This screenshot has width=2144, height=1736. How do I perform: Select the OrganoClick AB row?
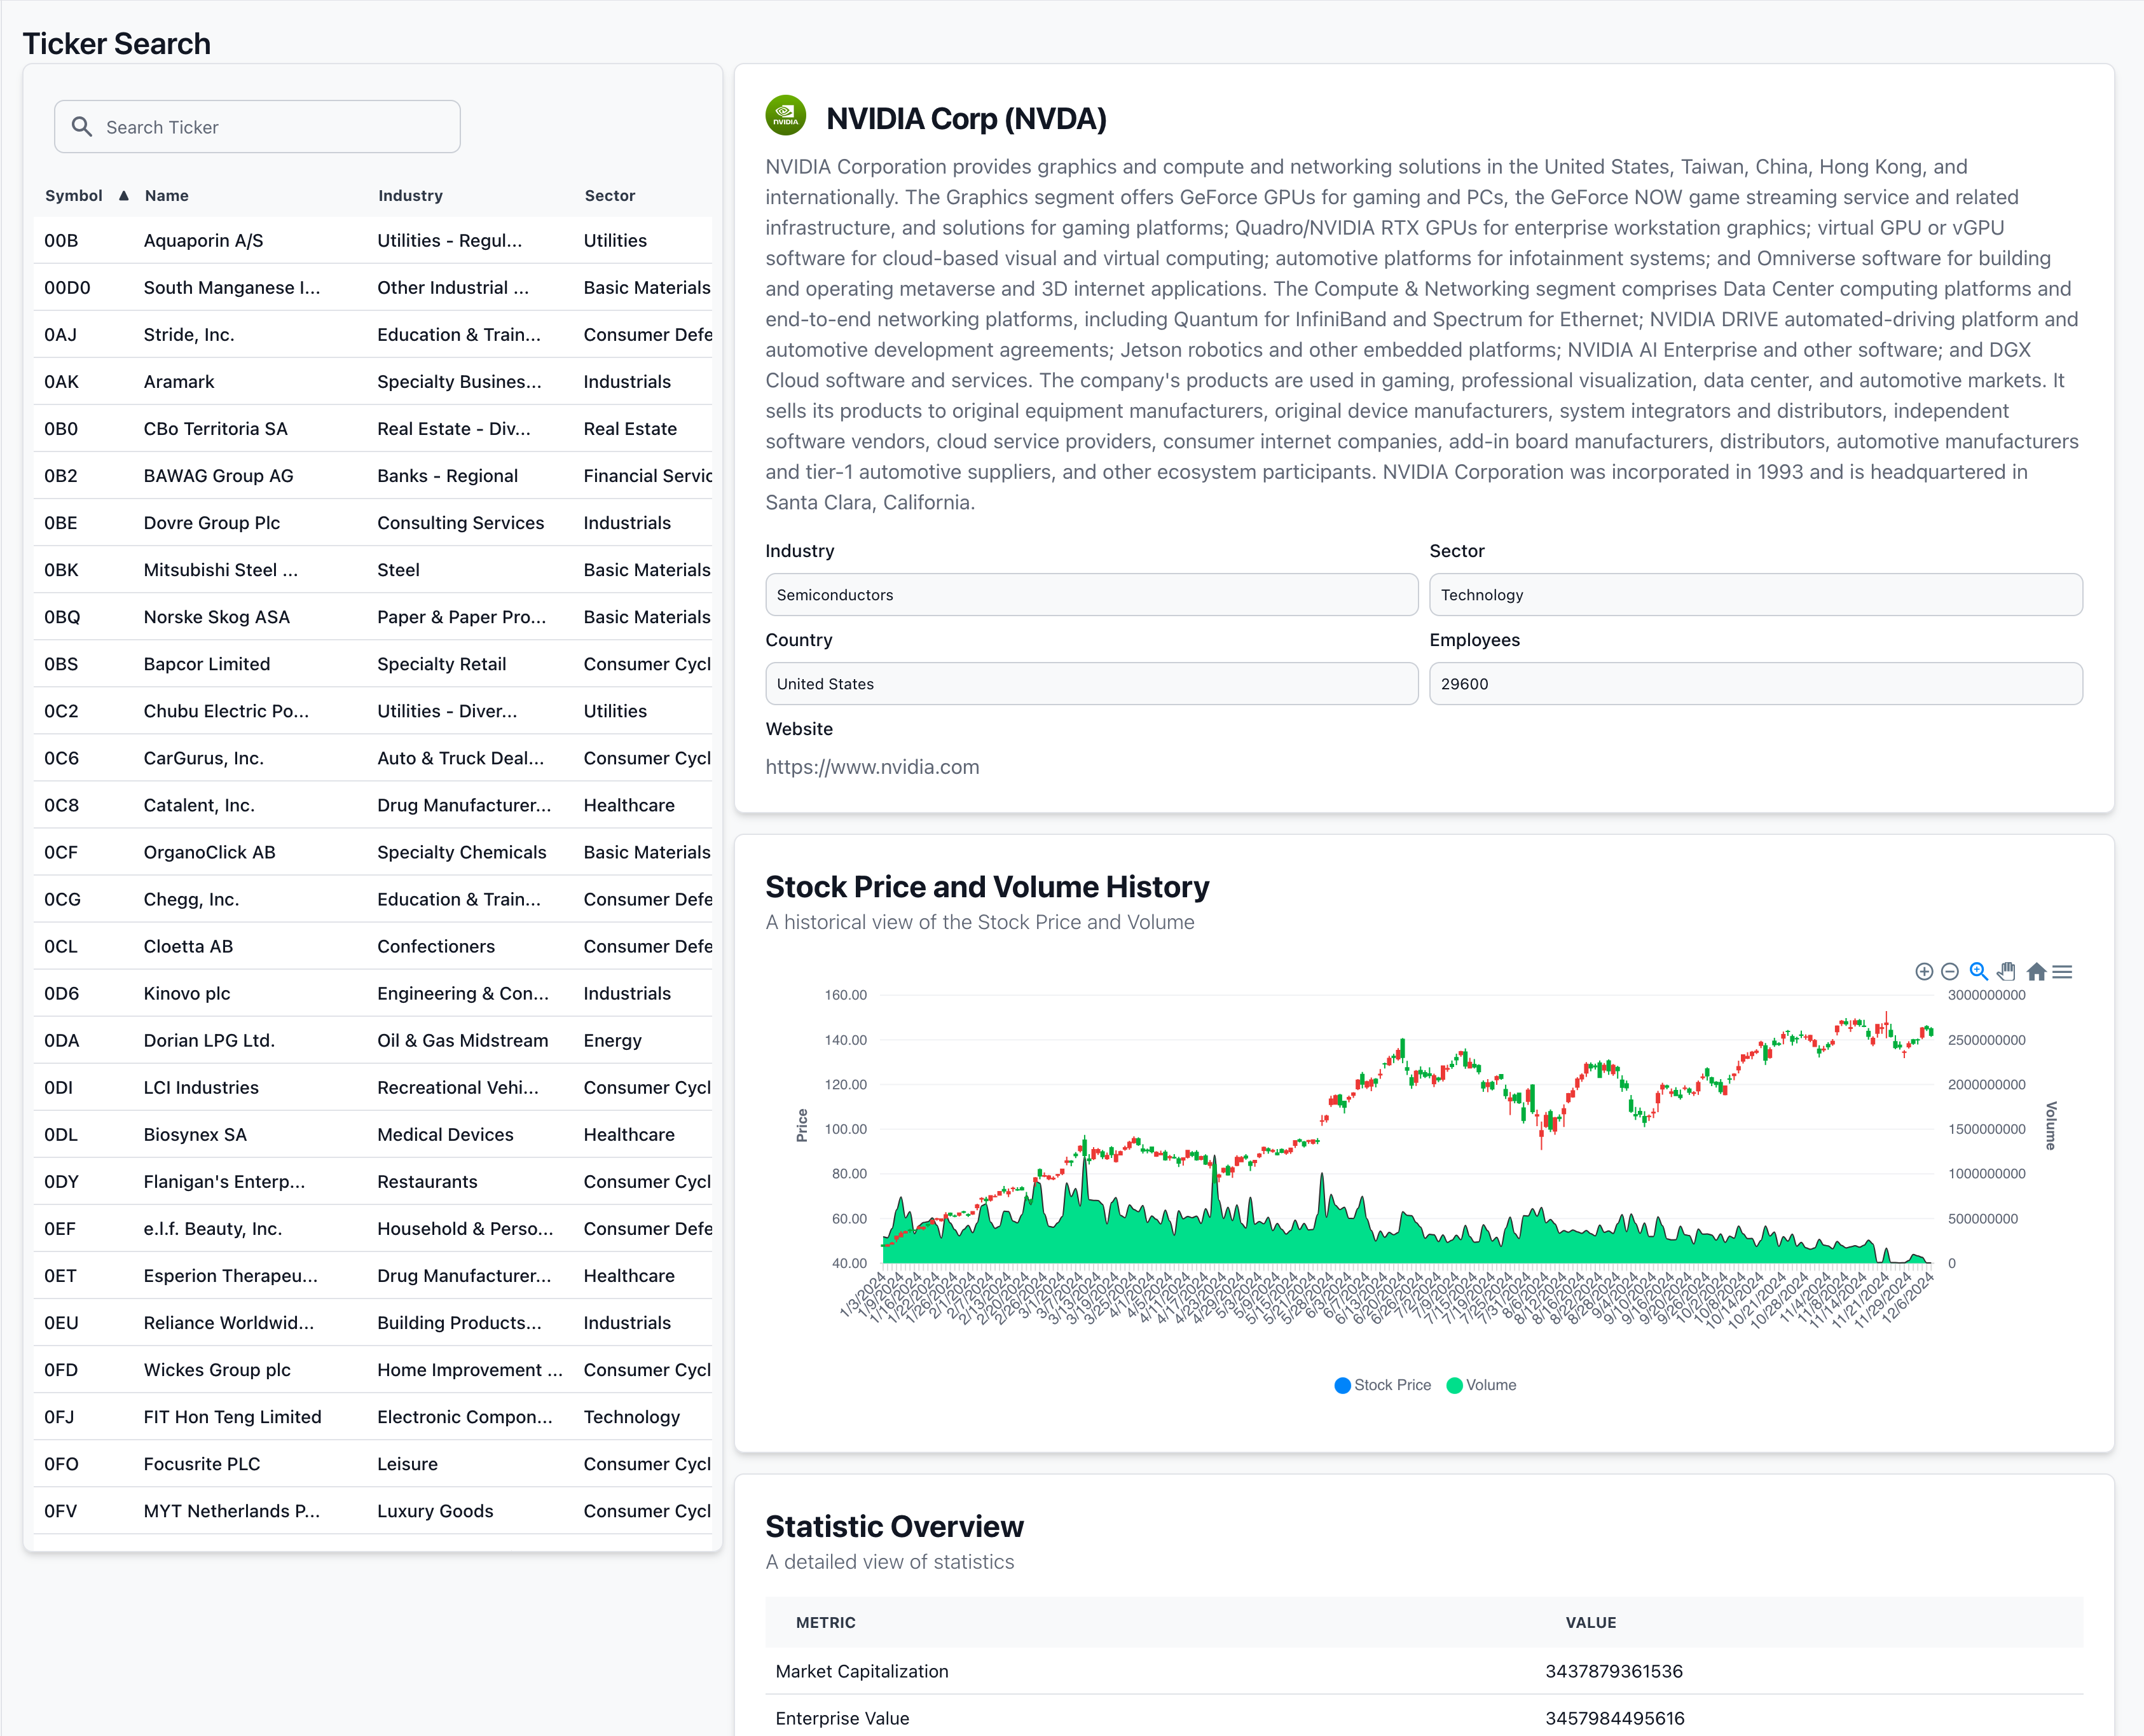point(373,851)
